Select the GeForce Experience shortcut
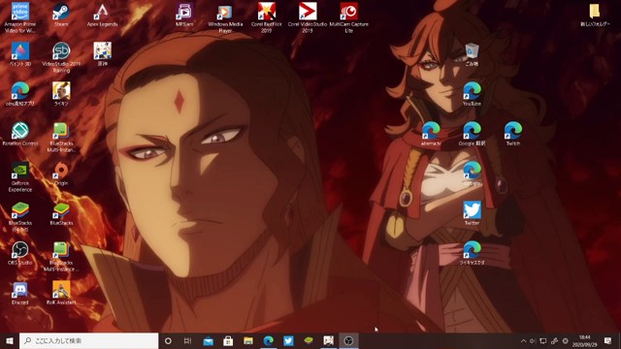 (20, 176)
